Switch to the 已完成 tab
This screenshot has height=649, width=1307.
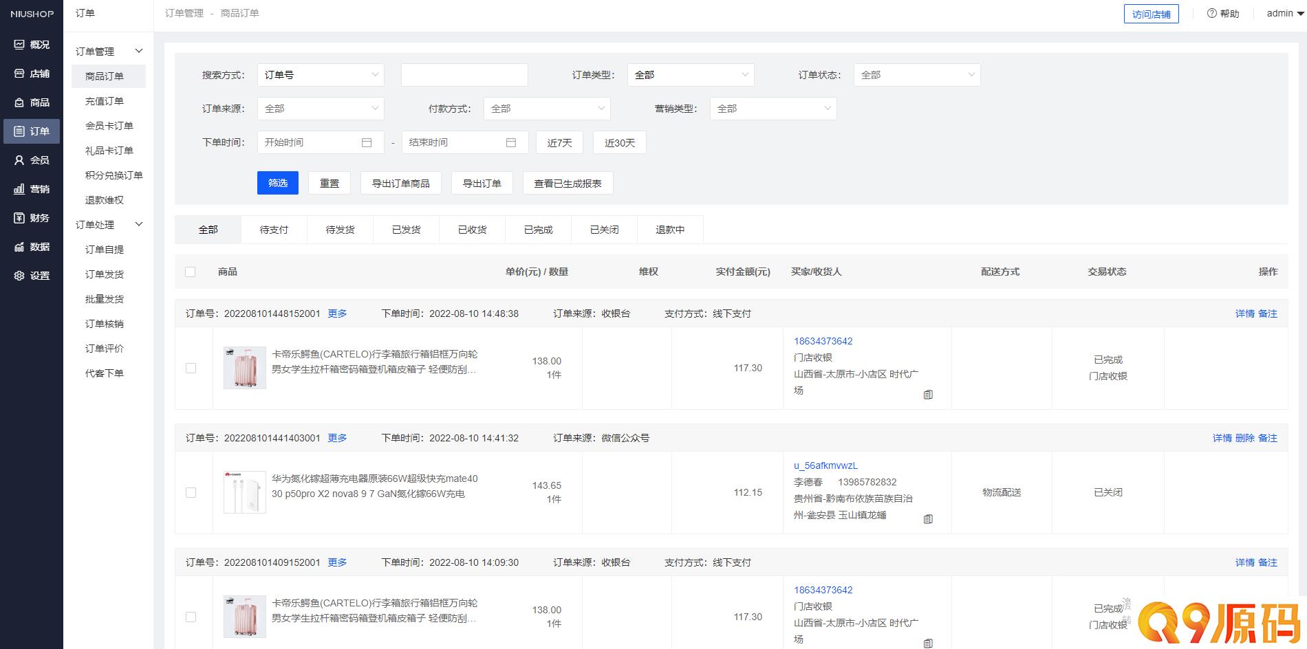[538, 230]
